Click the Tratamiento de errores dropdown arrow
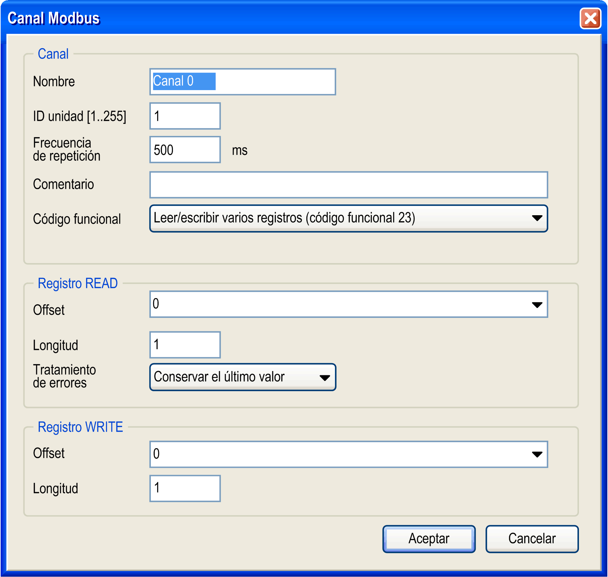Image resolution: width=608 pixels, height=577 pixels. click(326, 377)
